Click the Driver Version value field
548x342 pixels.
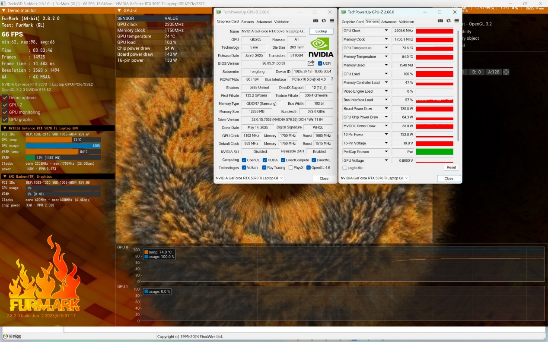(287, 119)
